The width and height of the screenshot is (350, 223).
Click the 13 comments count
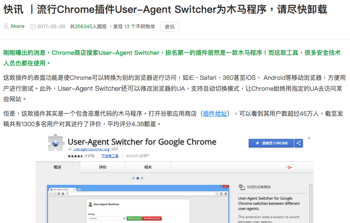point(127,27)
